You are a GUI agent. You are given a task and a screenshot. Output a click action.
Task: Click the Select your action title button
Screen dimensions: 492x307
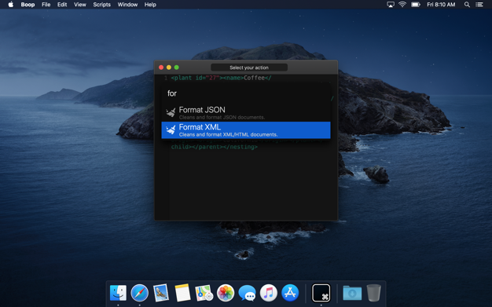pos(249,68)
